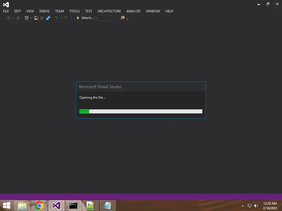Click the Visual Studio taskbar icon
This screenshot has height=211, width=282.
click(56, 206)
